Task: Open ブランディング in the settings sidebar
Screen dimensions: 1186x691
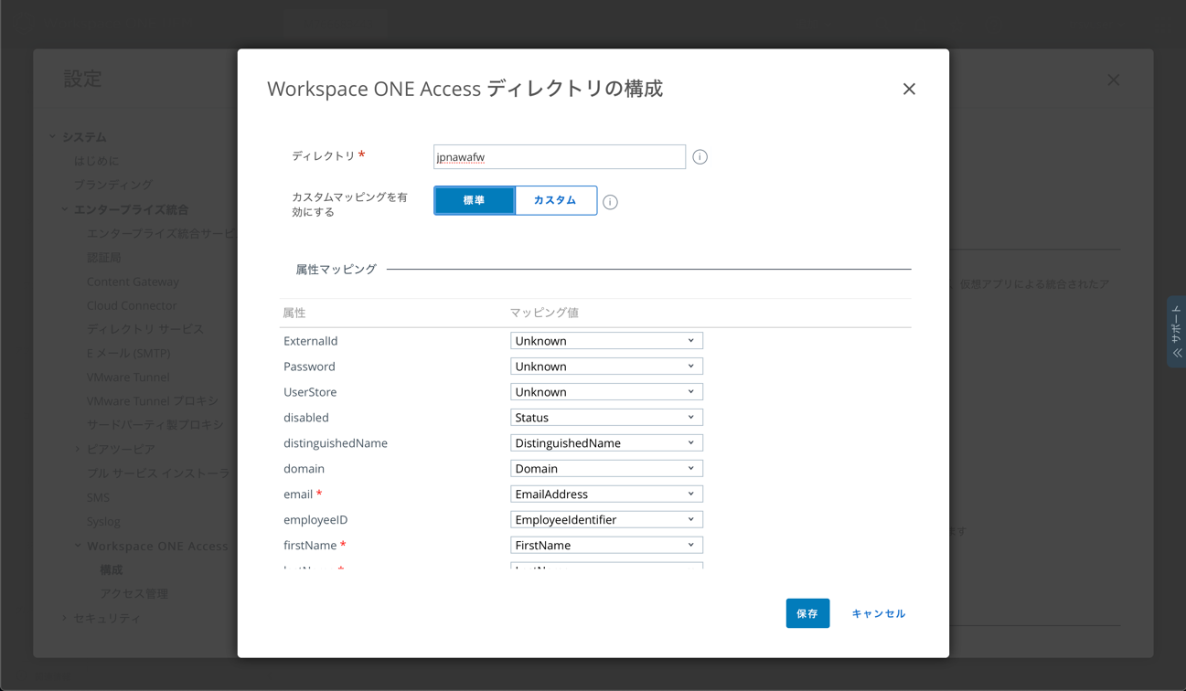Action: pyautogui.click(x=113, y=185)
